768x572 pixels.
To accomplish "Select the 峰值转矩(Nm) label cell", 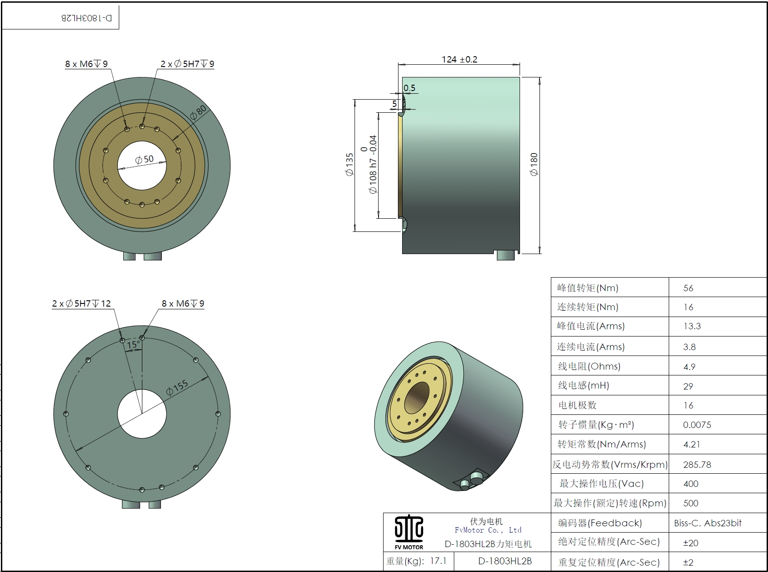I will (610, 288).
